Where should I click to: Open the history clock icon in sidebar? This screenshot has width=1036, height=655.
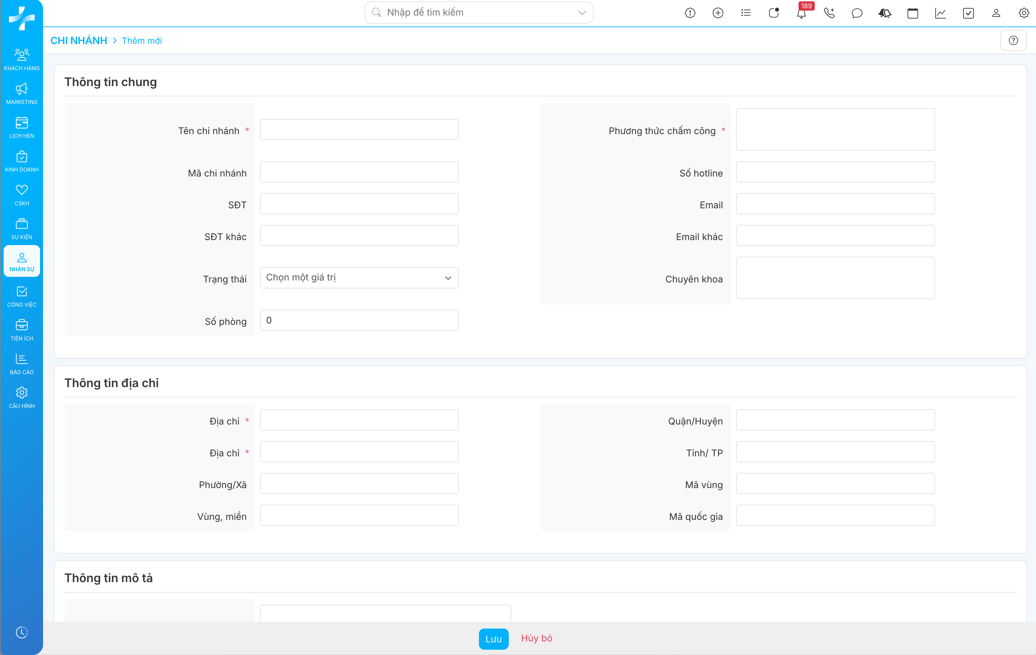pos(22,632)
